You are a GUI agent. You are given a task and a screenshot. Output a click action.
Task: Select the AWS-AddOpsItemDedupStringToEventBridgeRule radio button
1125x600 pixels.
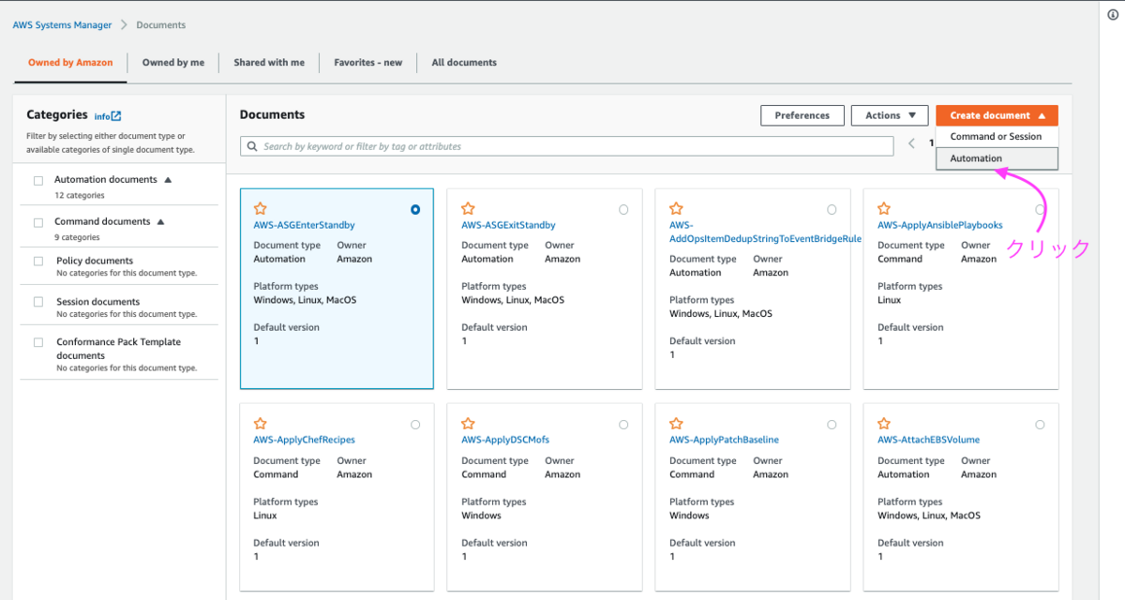pos(832,210)
